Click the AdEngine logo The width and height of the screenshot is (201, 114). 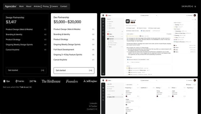90,81
